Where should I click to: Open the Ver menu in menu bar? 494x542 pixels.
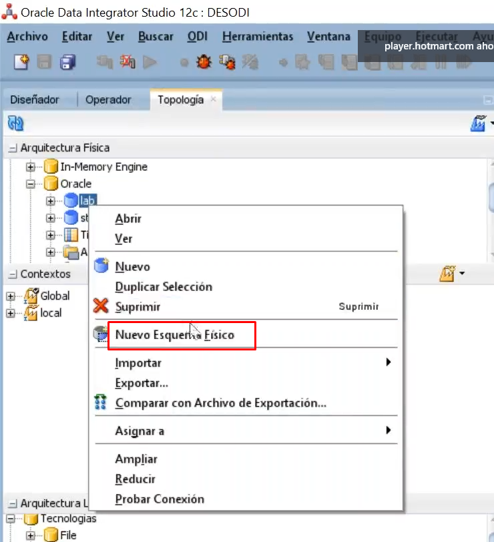coord(115,36)
